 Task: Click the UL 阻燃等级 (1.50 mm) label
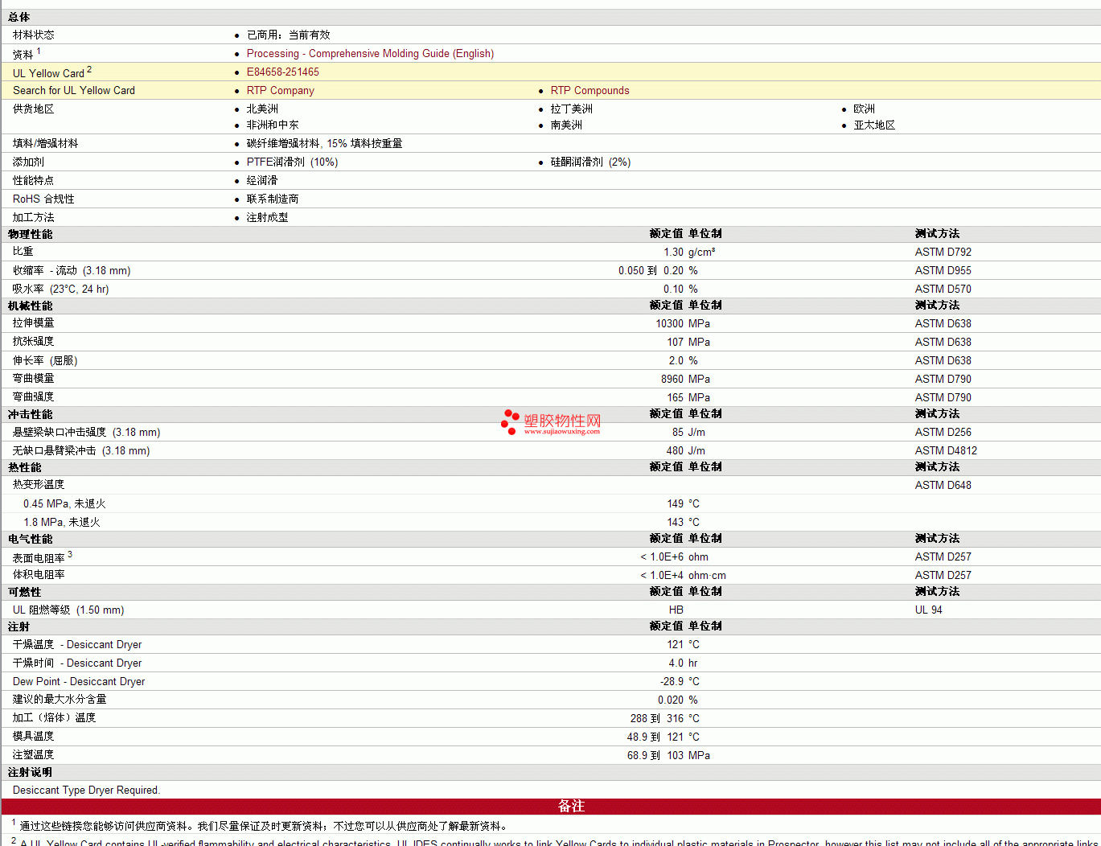(x=68, y=610)
